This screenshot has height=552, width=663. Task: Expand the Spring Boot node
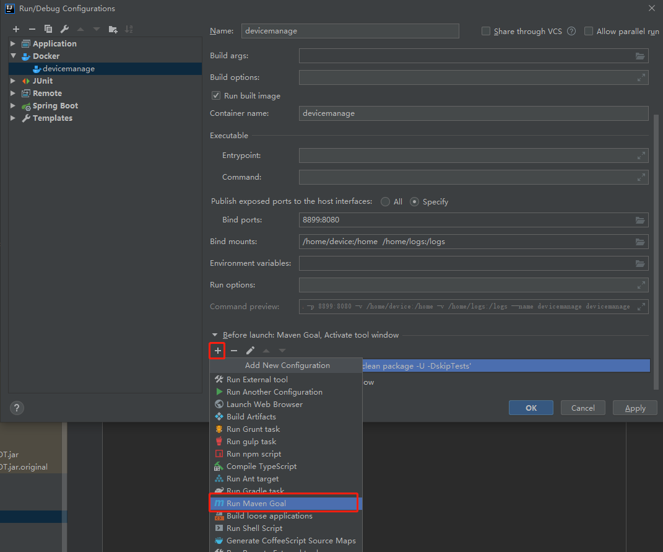(x=12, y=106)
